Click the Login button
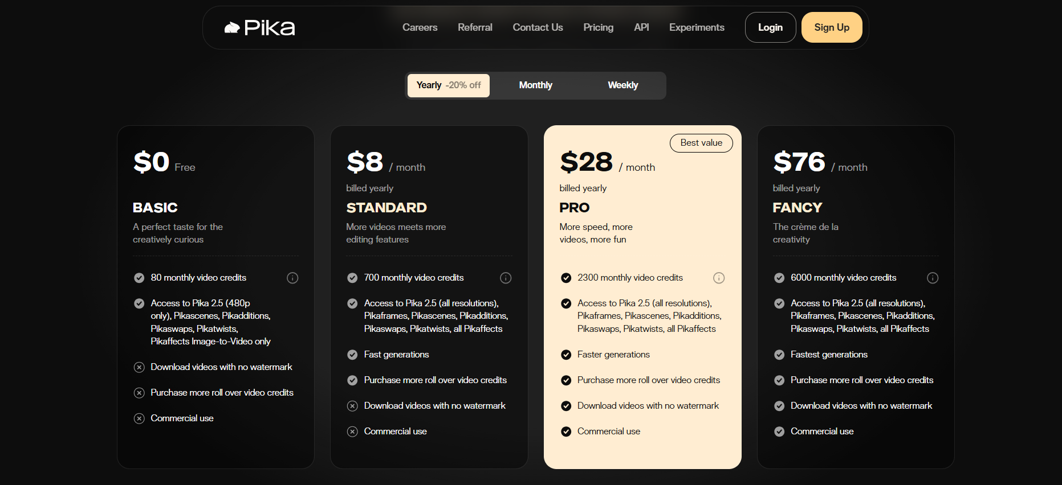Screen dimensions: 1062x485 pos(770,27)
